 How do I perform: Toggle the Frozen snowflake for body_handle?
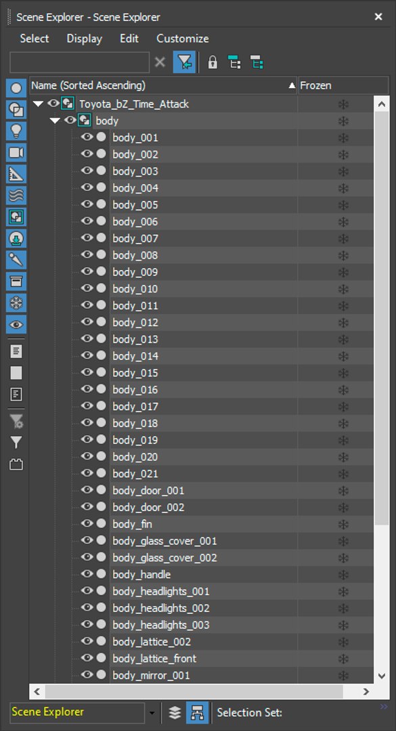point(343,575)
